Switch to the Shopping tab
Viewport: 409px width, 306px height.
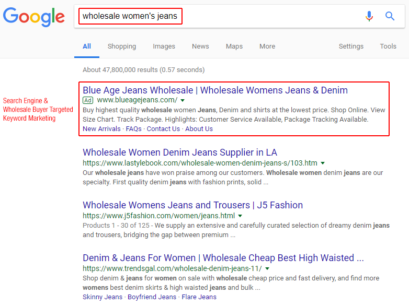coord(122,46)
